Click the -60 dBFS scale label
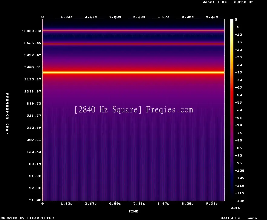Viewport: 267px width, 220px height. [238, 110]
